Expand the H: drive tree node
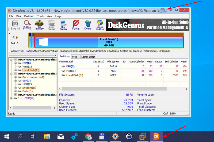This screenshot has height=142, width=214. click(x=12, y=98)
